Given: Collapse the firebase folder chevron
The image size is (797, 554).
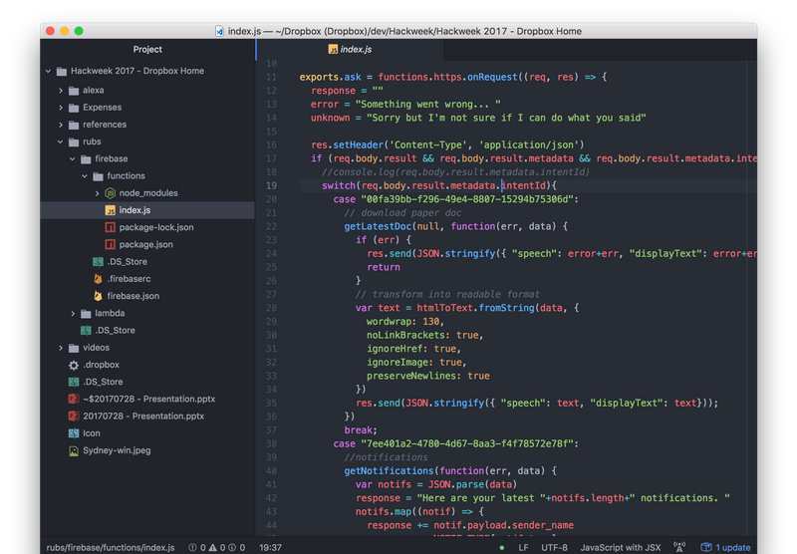Looking at the screenshot, I should coord(73,159).
